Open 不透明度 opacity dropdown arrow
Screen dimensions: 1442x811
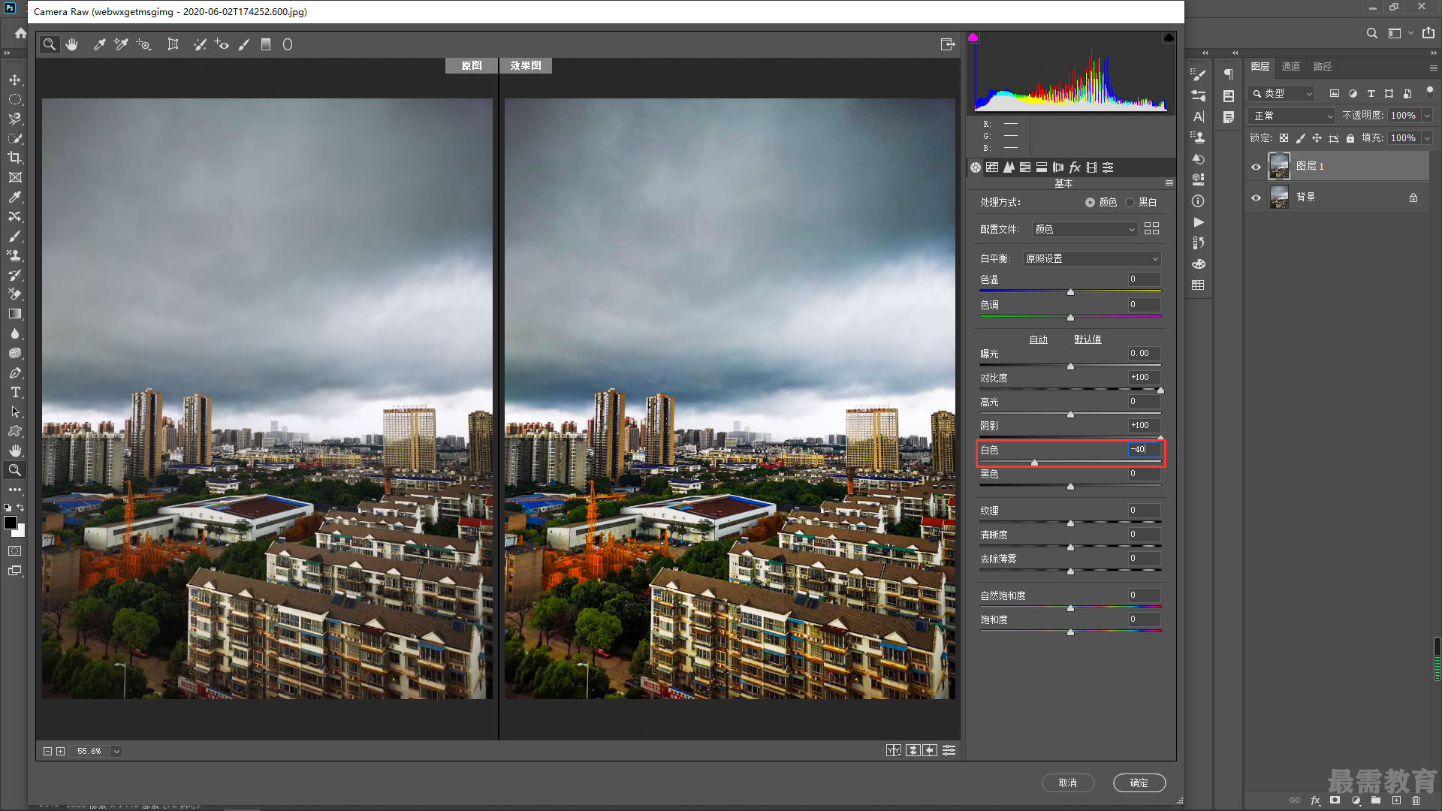click(1427, 116)
